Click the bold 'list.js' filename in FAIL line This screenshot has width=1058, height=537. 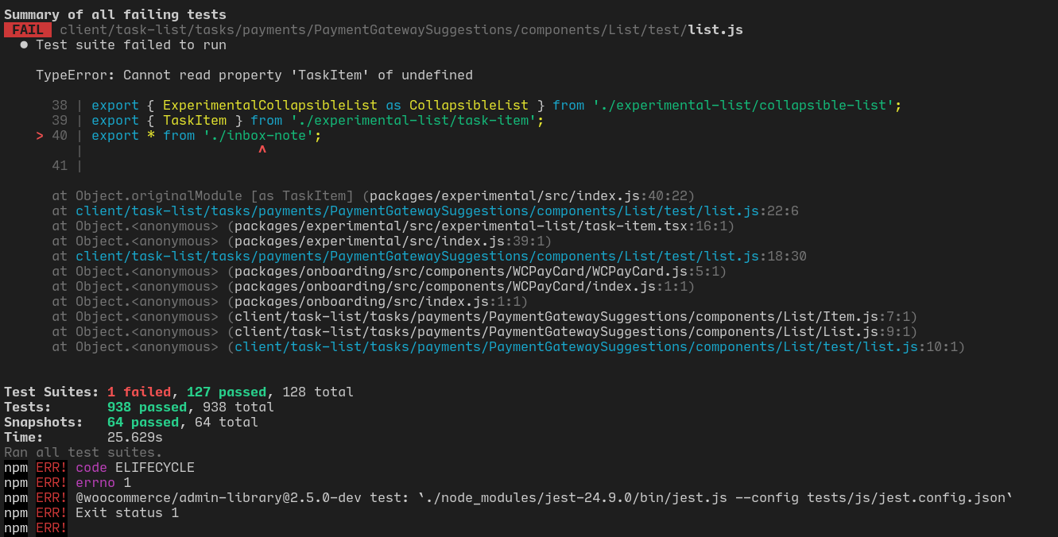(715, 29)
